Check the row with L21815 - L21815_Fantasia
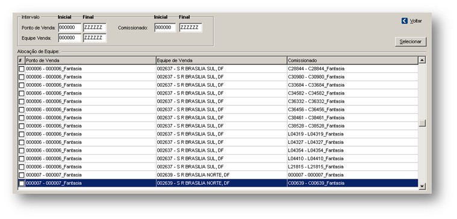 click(22, 167)
